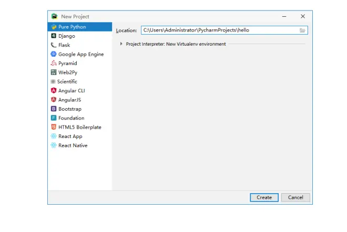Viewport: 347px width, 232px height.
Task: Click the Web2Py project icon
Action: [54, 72]
